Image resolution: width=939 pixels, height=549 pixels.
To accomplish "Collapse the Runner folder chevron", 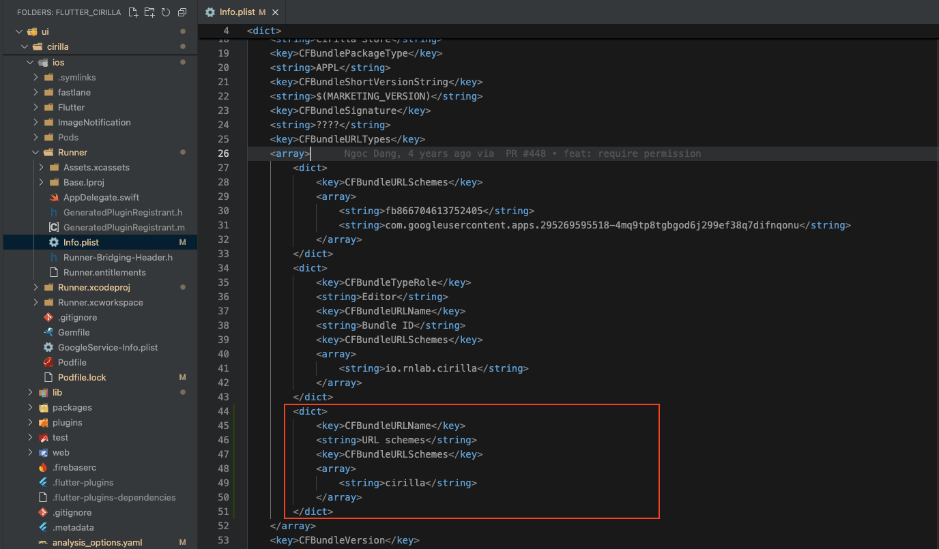I will [x=35, y=152].
